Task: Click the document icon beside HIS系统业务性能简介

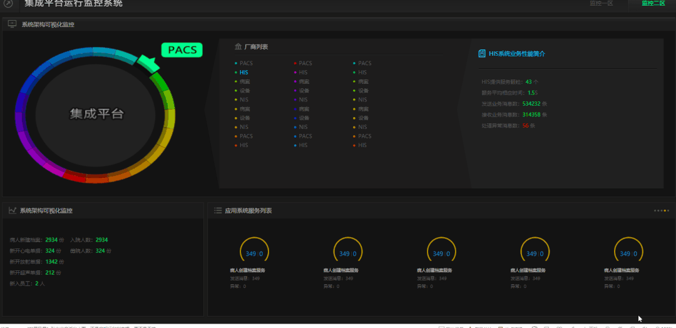Action: pyautogui.click(x=481, y=54)
